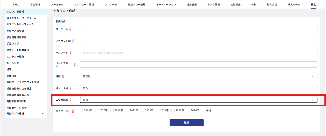The width and height of the screenshot is (326, 136).
Task: Go to the 分析 tab
Action: click(254, 5)
